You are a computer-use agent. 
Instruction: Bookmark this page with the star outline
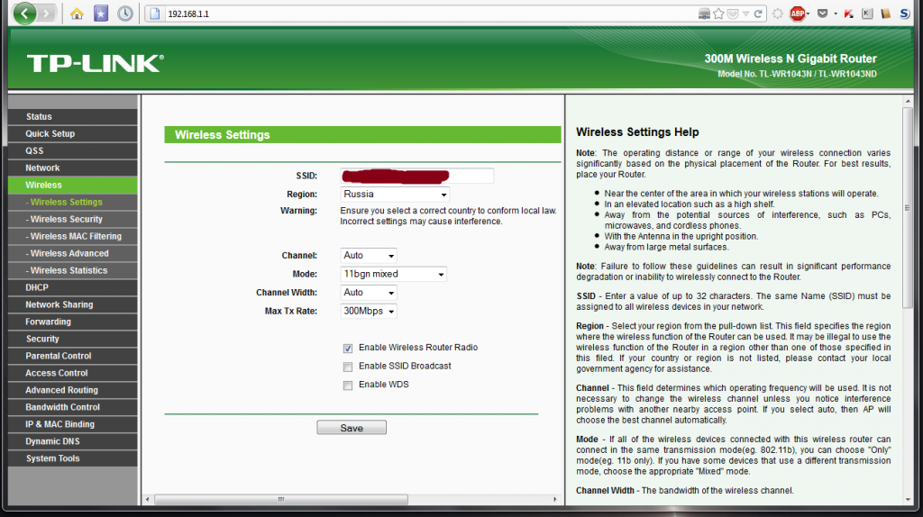pos(718,14)
